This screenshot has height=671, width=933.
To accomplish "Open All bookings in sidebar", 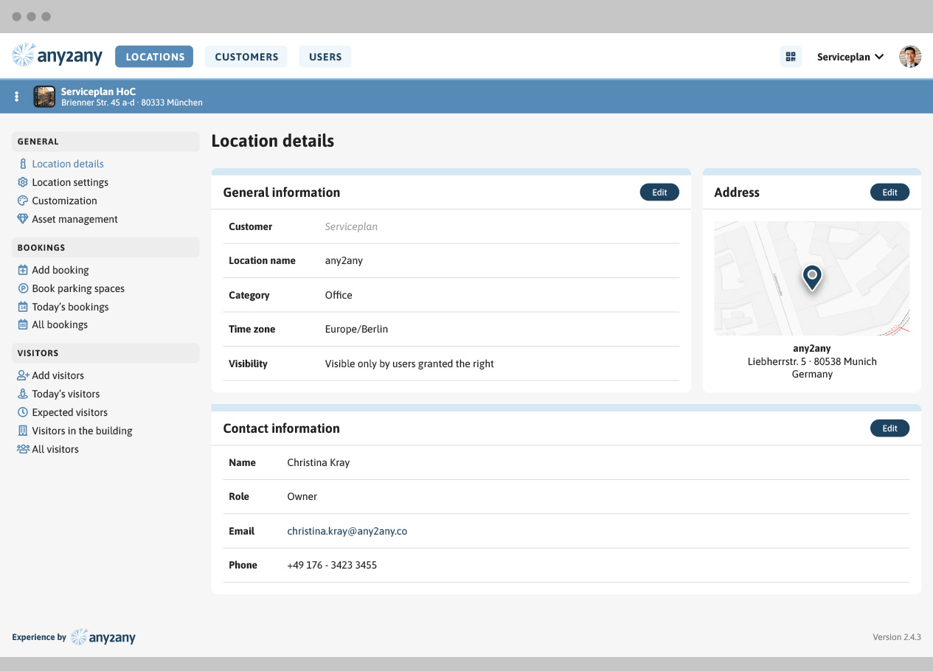I will (59, 324).
